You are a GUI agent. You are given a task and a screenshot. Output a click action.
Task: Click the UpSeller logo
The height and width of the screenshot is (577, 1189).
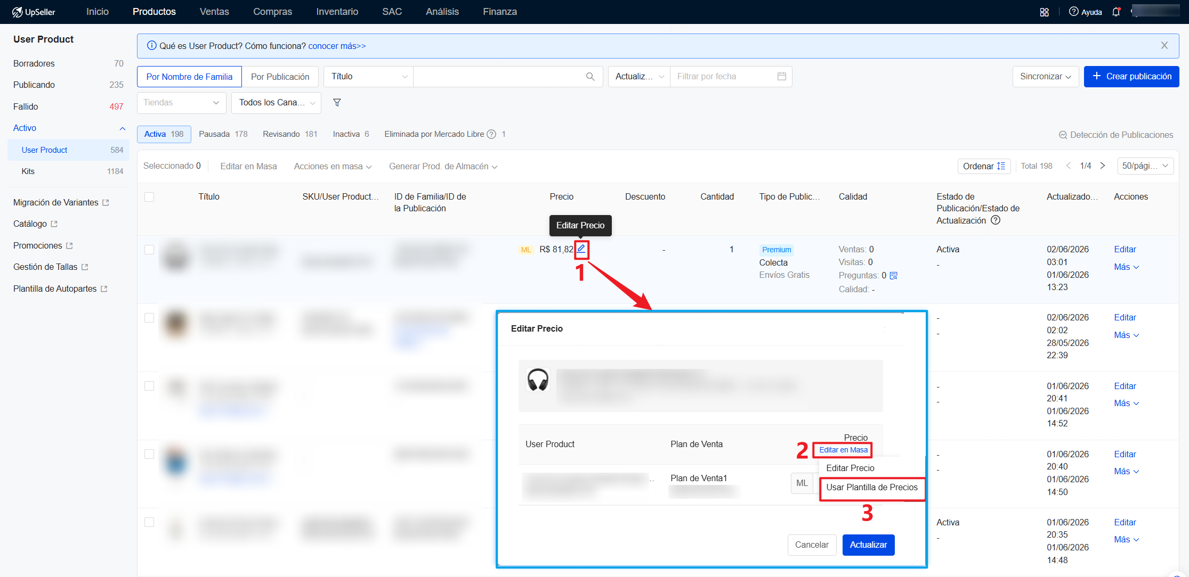(34, 12)
